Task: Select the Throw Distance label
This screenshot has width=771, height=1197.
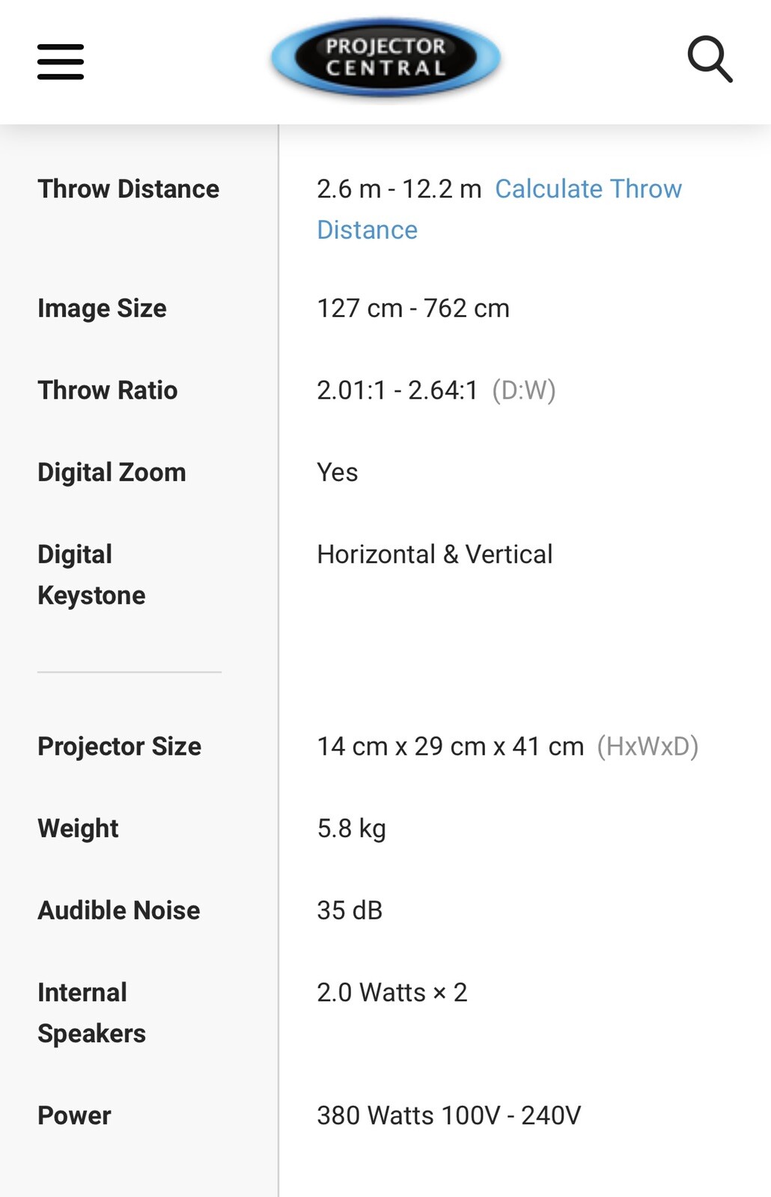Action: point(129,189)
